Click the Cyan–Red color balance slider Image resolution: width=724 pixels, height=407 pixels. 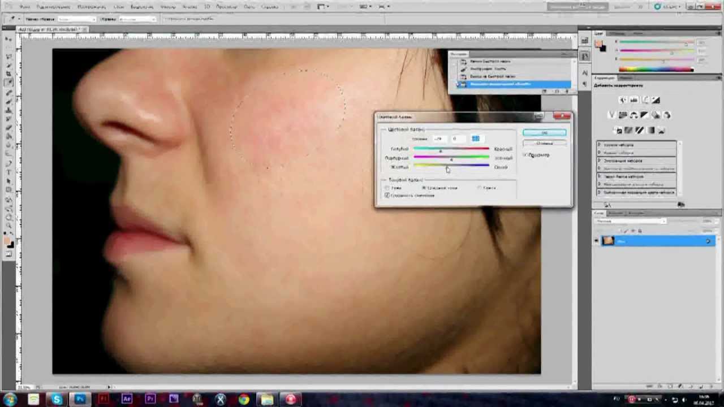451,149
